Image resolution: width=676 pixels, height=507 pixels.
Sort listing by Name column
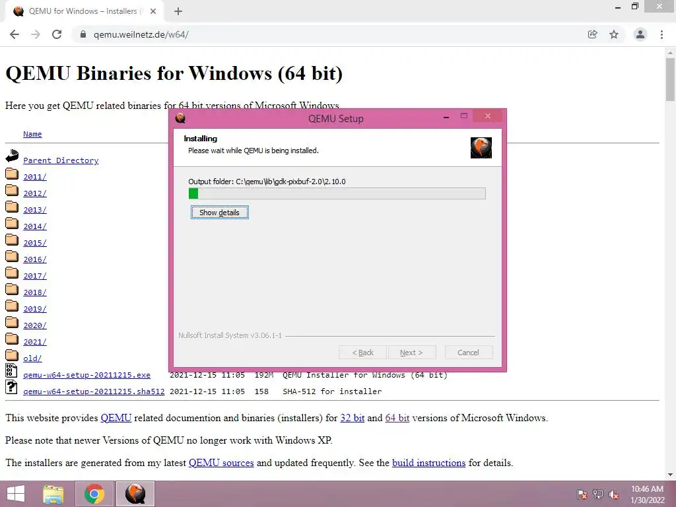[x=32, y=134]
